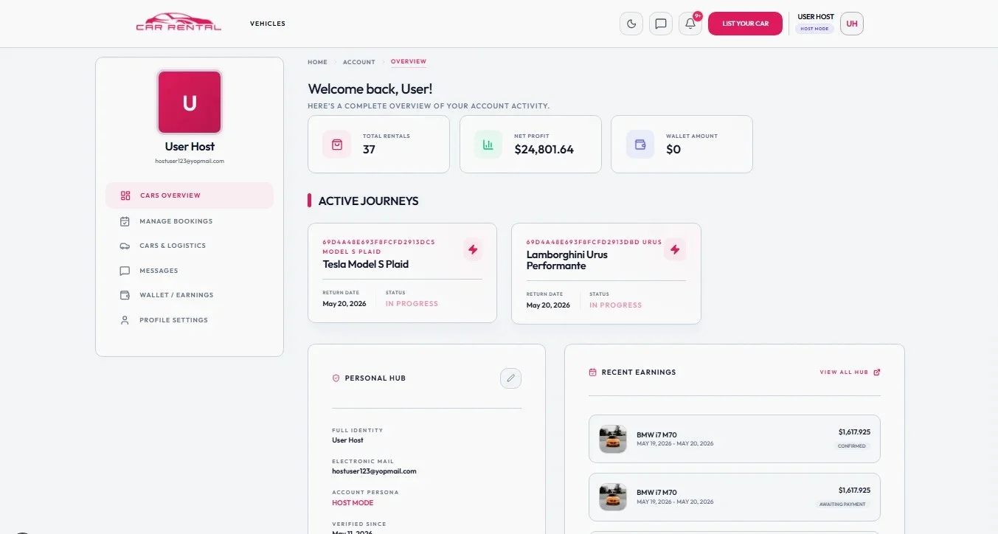Click User Host name in sidebar profile
Screen dimensions: 998x534
coord(190,147)
